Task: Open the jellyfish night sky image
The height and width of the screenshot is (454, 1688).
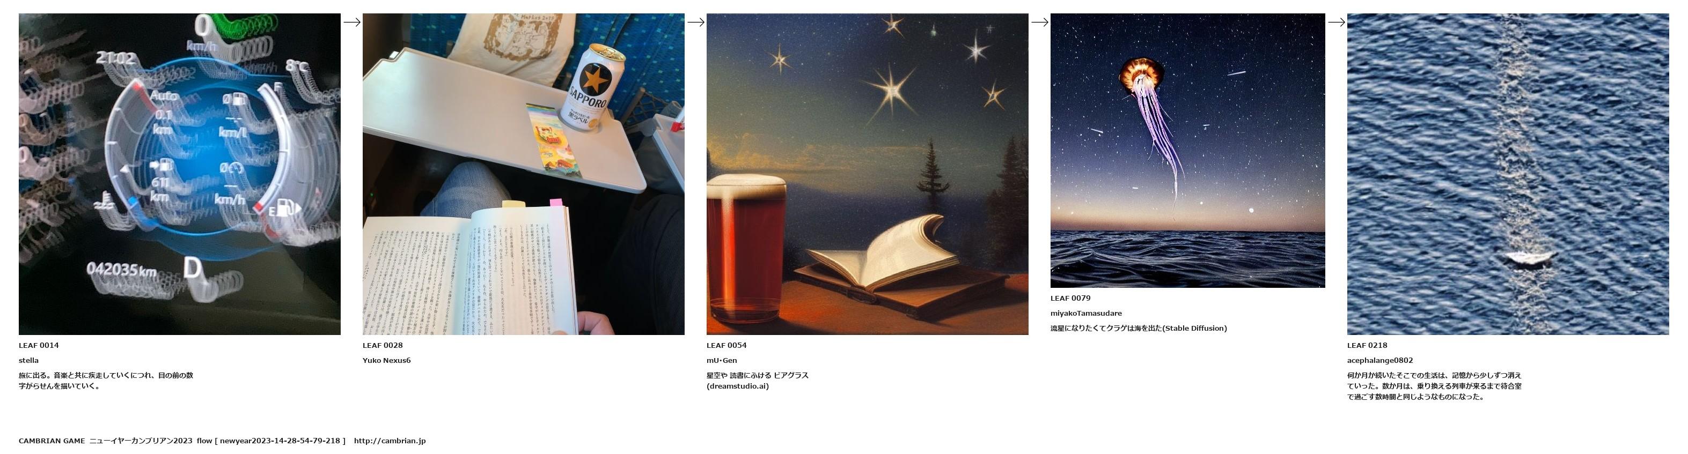Action: [1187, 151]
